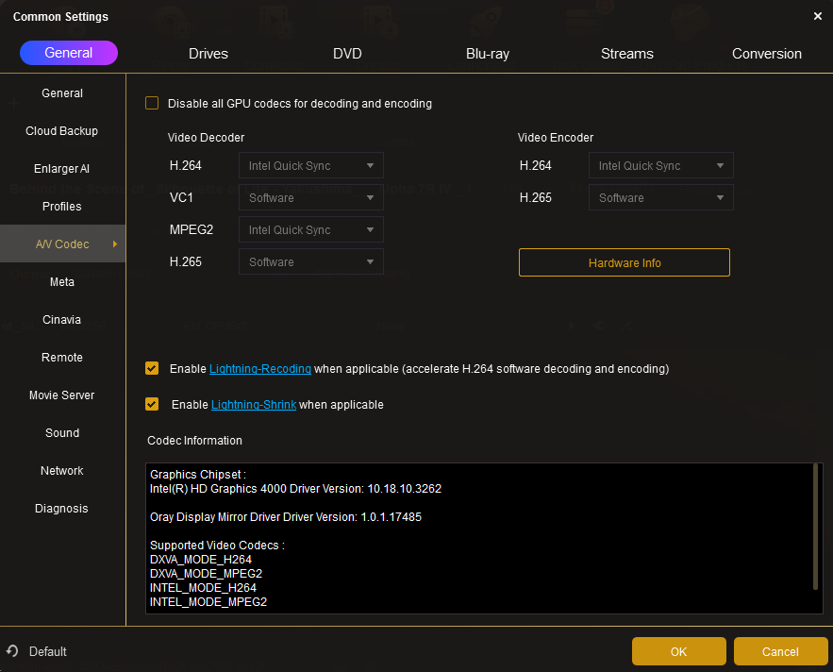Open Meta settings in sidebar

pos(62,282)
